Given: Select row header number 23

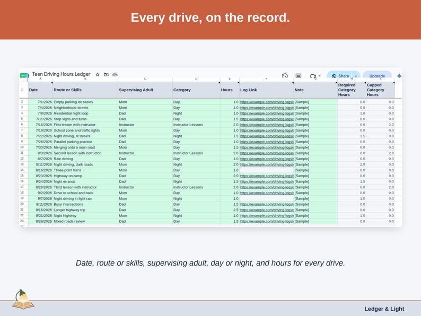Looking at the screenshot, I should tap(22, 221).
